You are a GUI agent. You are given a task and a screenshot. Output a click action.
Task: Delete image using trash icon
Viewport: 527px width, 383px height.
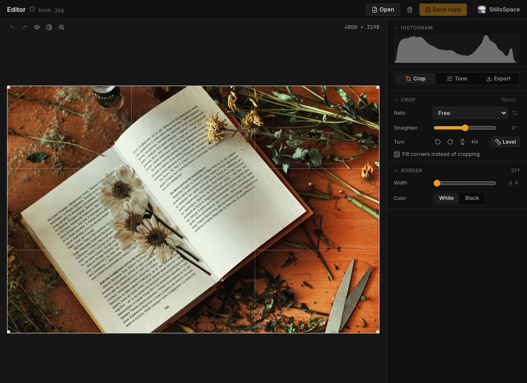[x=409, y=10]
